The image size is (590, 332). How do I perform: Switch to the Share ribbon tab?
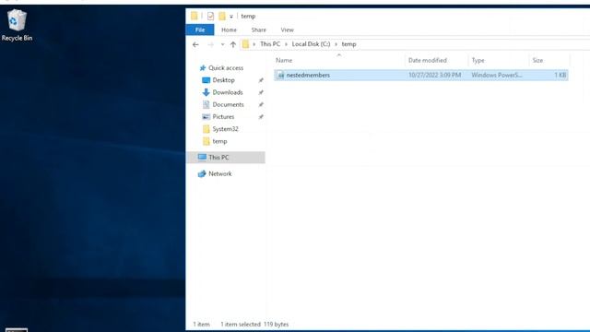coord(258,30)
